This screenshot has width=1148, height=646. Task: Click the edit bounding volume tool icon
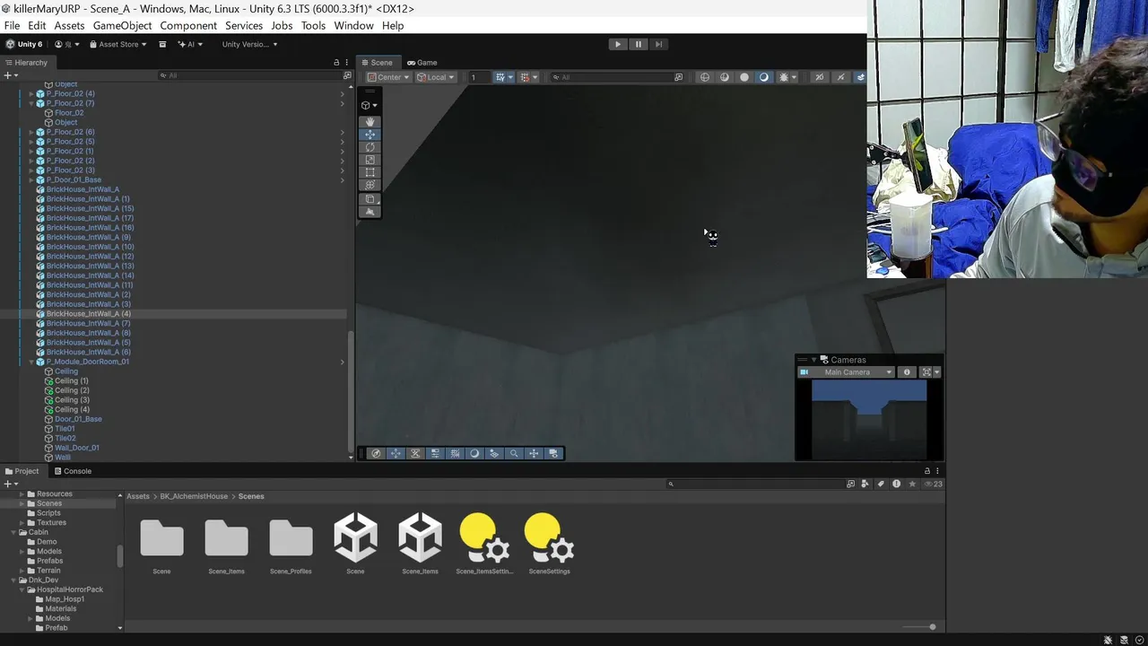tap(370, 199)
